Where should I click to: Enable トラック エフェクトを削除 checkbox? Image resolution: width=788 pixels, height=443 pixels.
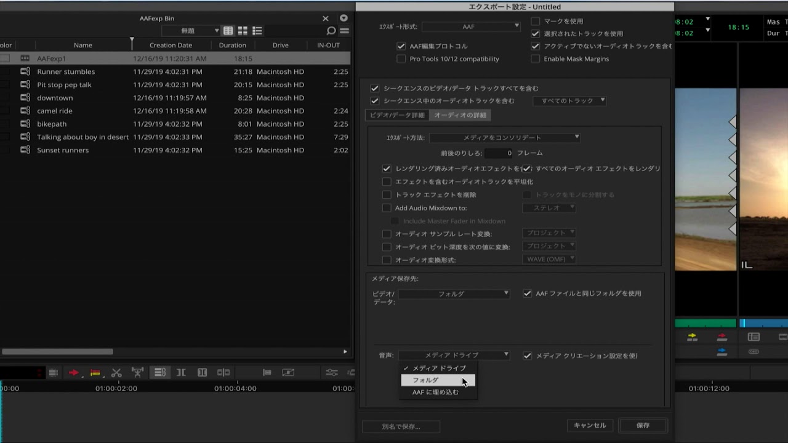[387, 194]
